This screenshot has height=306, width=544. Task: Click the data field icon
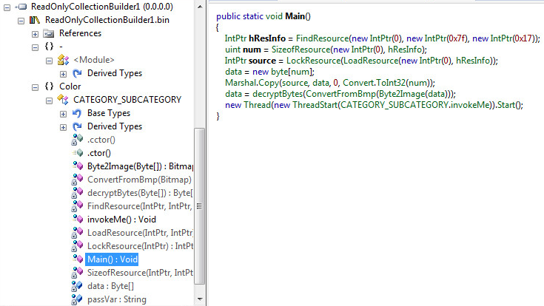(77, 286)
